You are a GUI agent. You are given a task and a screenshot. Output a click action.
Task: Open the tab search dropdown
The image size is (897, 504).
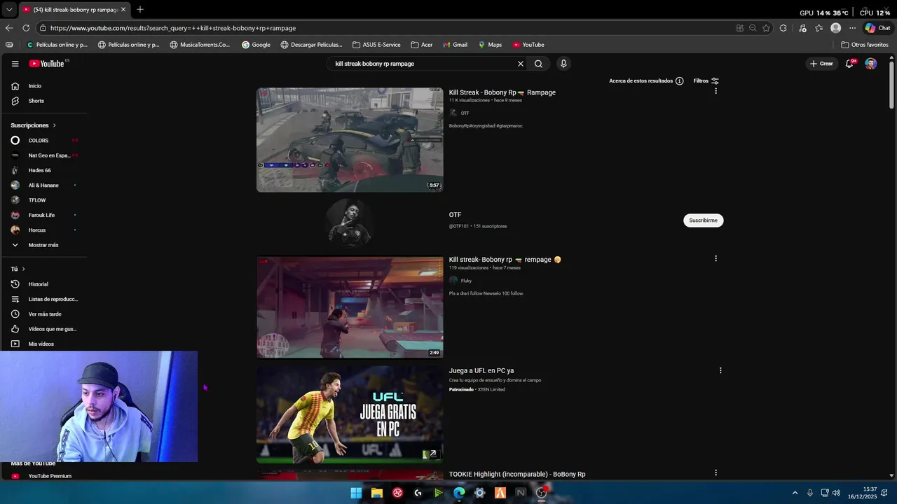coord(8,10)
